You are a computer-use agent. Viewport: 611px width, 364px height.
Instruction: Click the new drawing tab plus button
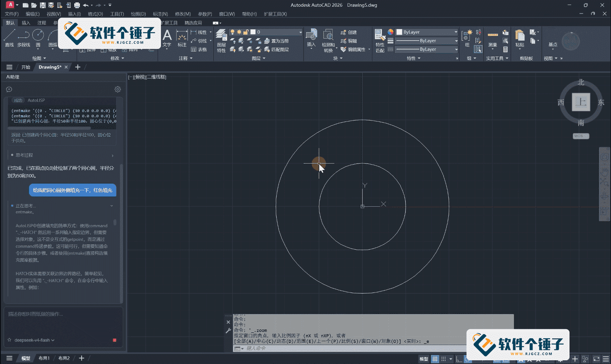click(x=78, y=67)
